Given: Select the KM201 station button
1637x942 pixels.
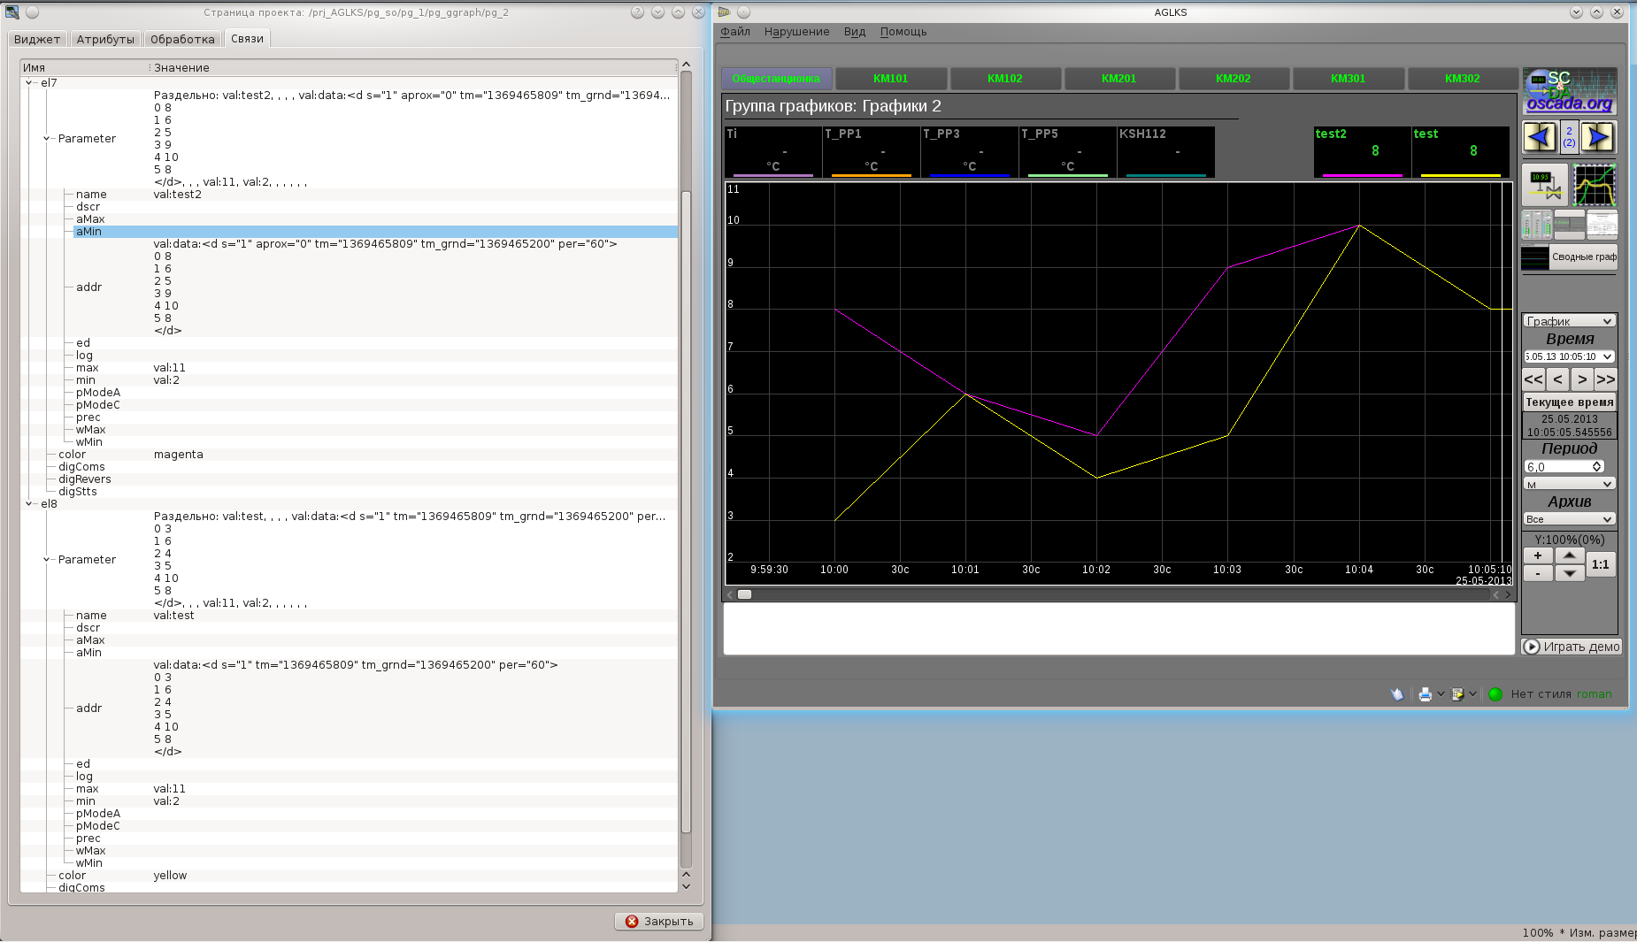Looking at the screenshot, I should pos(1118,79).
